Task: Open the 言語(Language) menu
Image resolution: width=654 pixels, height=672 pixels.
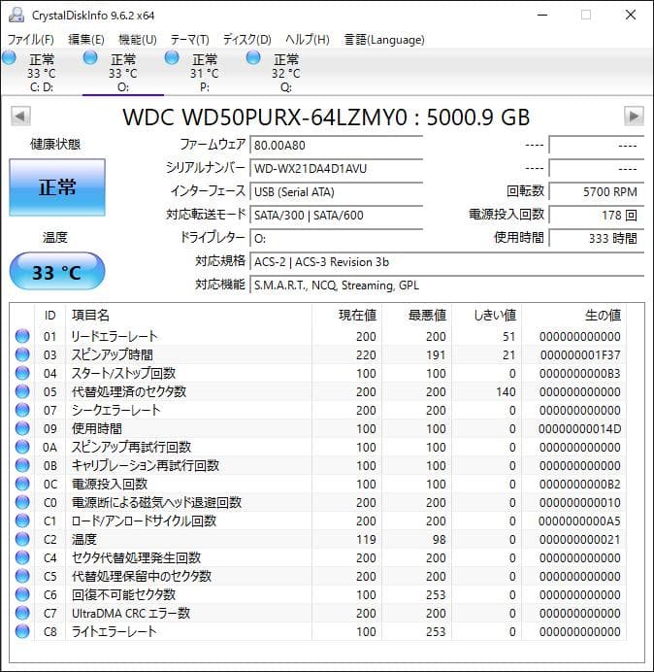Action: pos(384,40)
